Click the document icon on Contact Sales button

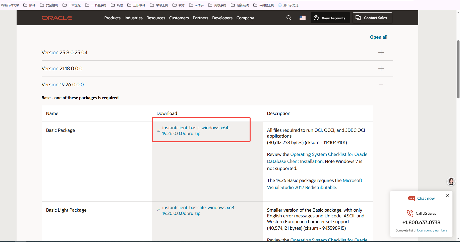point(358,18)
